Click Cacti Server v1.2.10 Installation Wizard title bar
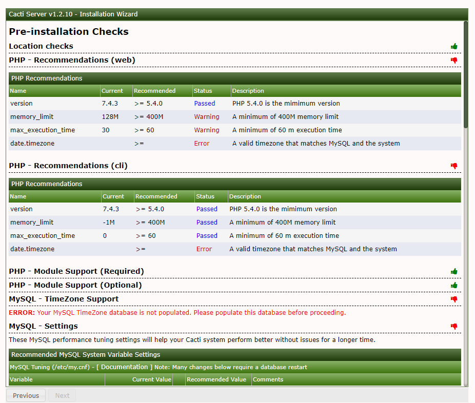The width and height of the screenshot is (475, 403). pos(237,14)
